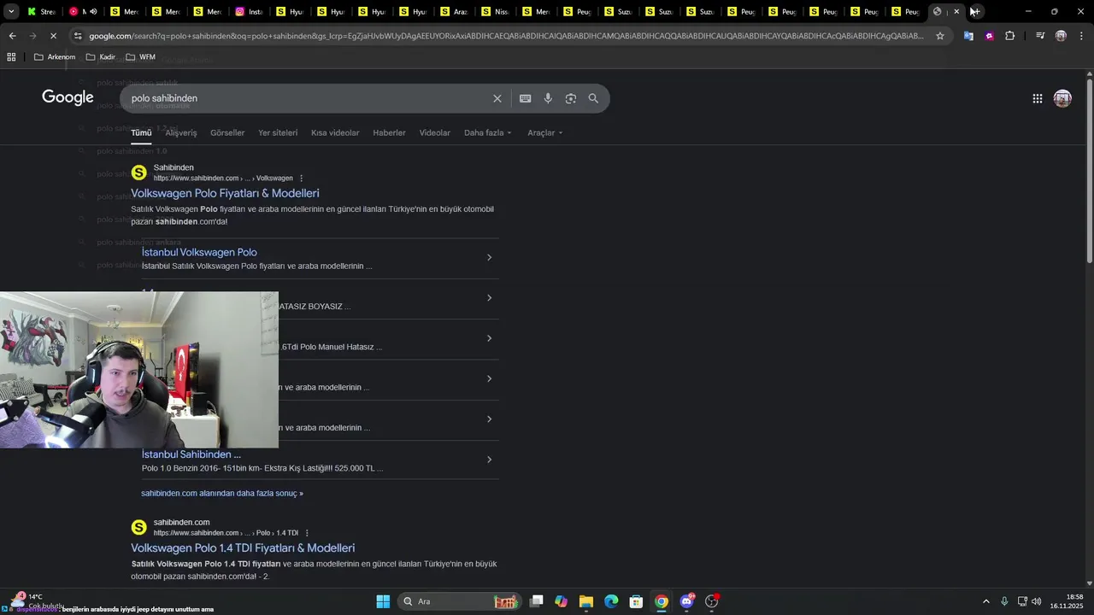Switch to Yer siteleri tab
Image resolution: width=1094 pixels, height=615 pixels.
coord(278,132)
